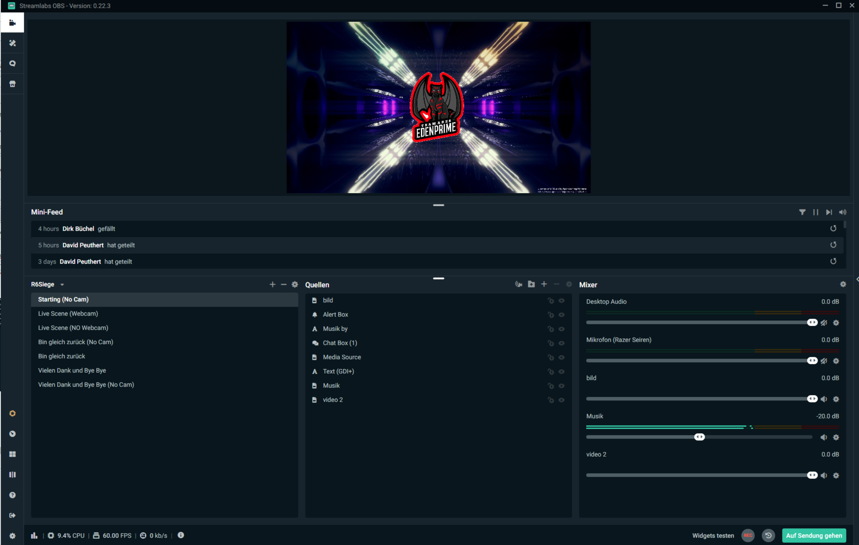
Task: Click Auf Sendung gehen button
Action: [814, 535]
